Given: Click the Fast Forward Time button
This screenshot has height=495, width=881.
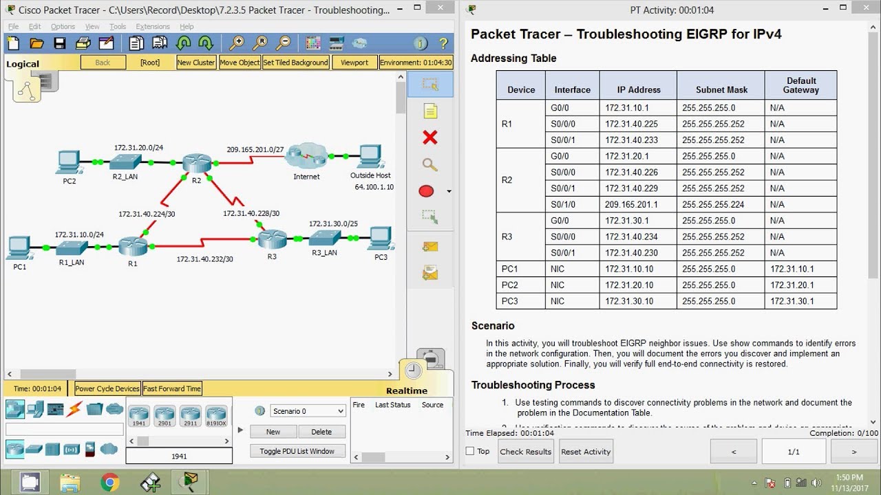Looking at the screenshot, I should [x=172, y=388].
